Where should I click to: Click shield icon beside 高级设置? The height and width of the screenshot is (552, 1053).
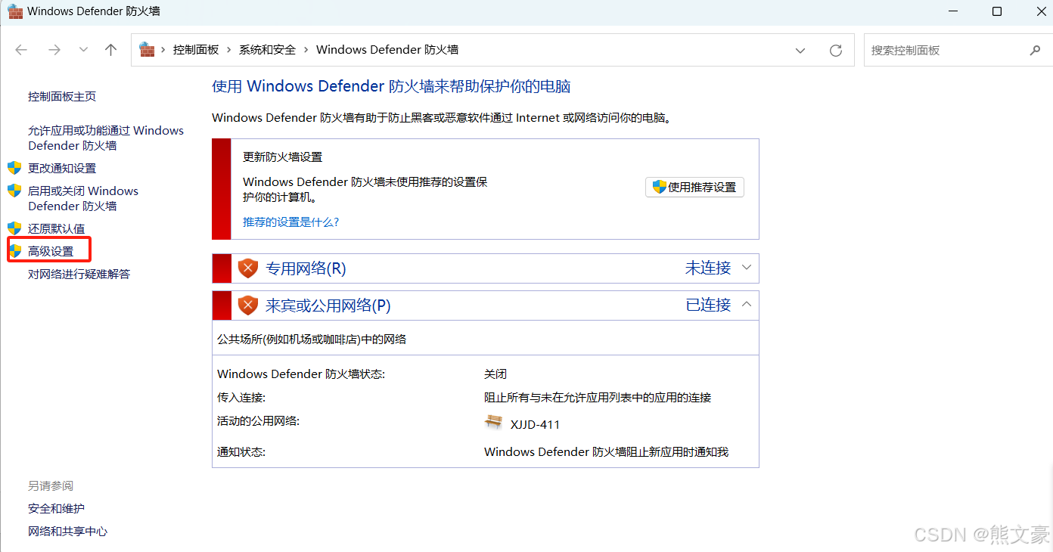(x=14, y=251)
